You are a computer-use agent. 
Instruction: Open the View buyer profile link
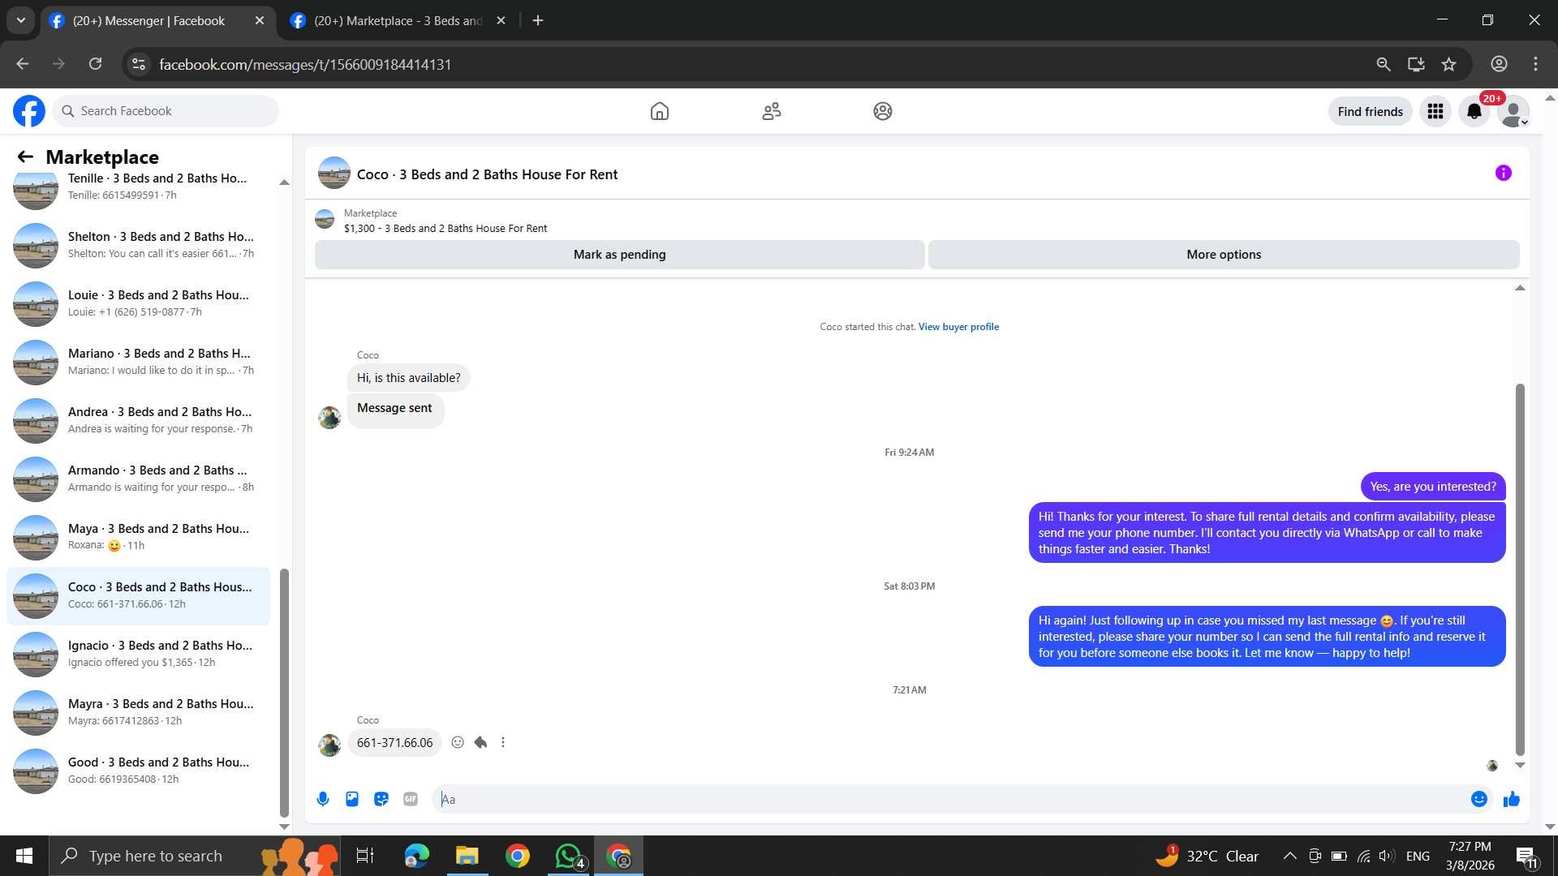coord(958,327)
